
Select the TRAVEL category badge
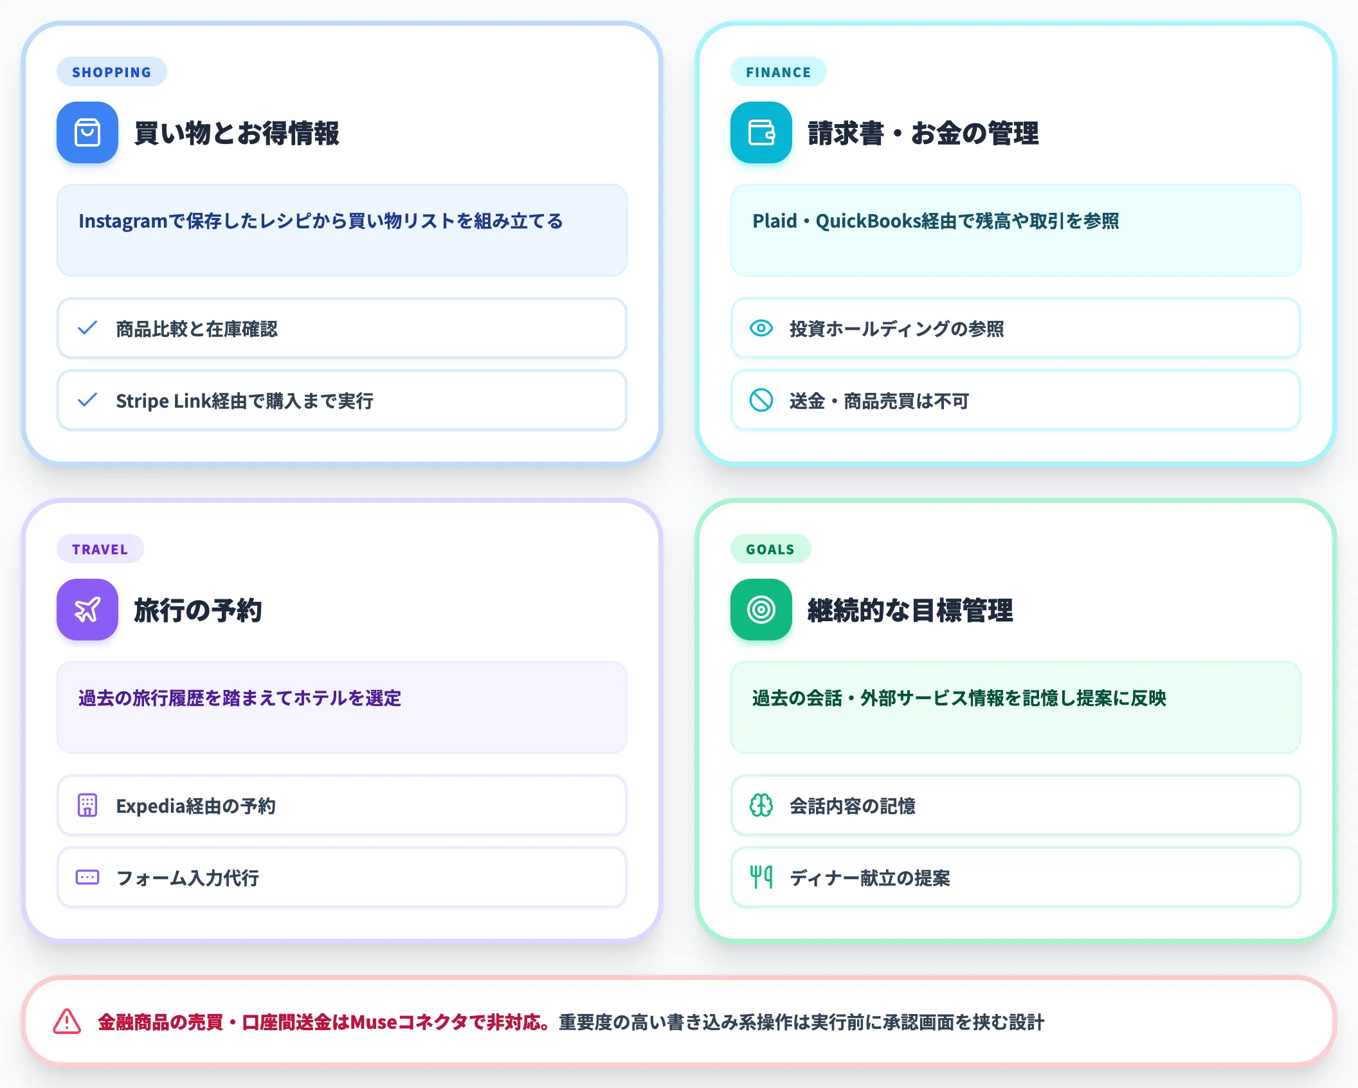(100, 549)
